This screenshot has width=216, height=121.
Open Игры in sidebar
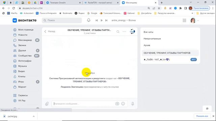click(x=19, y=82)
